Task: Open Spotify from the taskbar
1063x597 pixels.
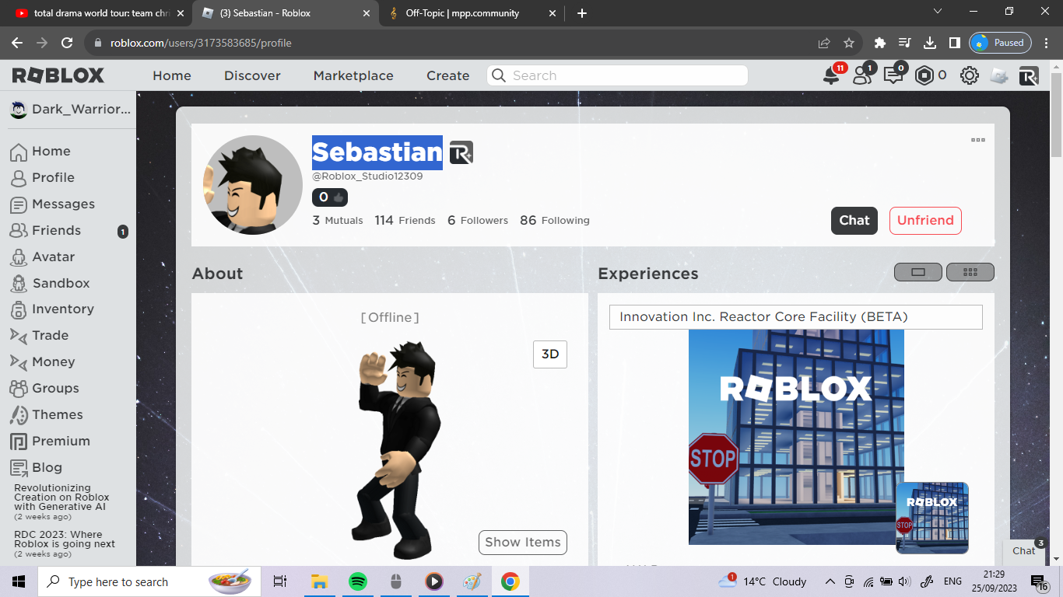Action: 357,581
